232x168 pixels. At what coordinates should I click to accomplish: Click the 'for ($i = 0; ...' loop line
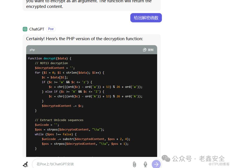69,73
